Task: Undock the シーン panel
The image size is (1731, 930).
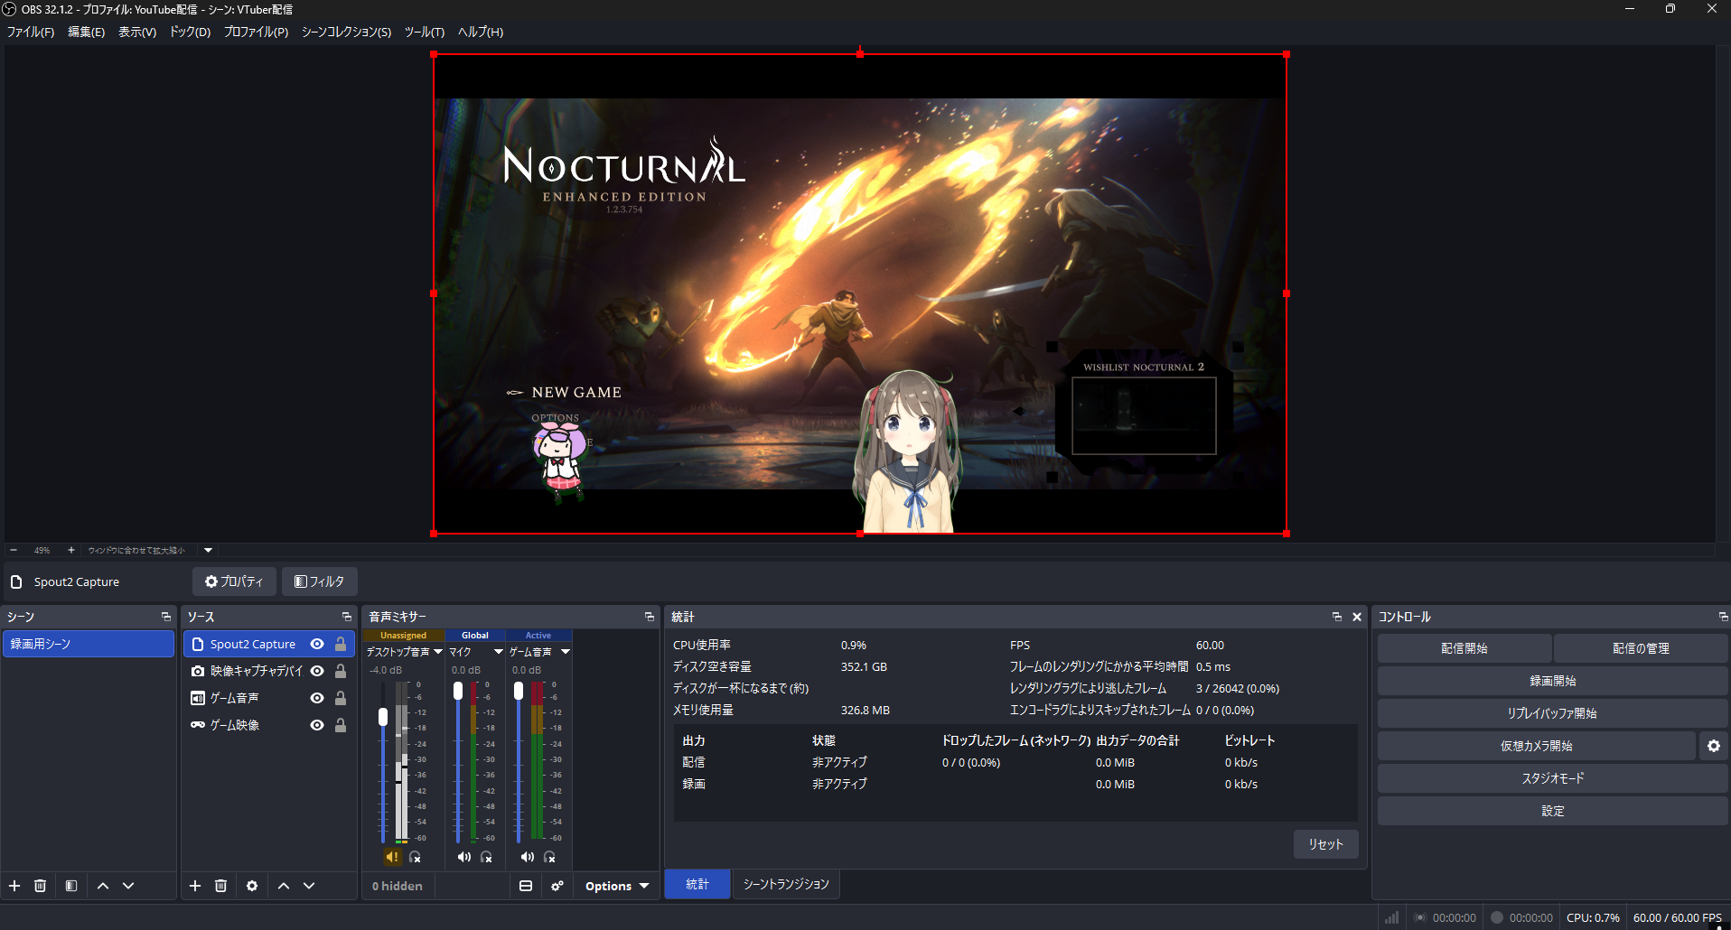Action: [166, 617]
